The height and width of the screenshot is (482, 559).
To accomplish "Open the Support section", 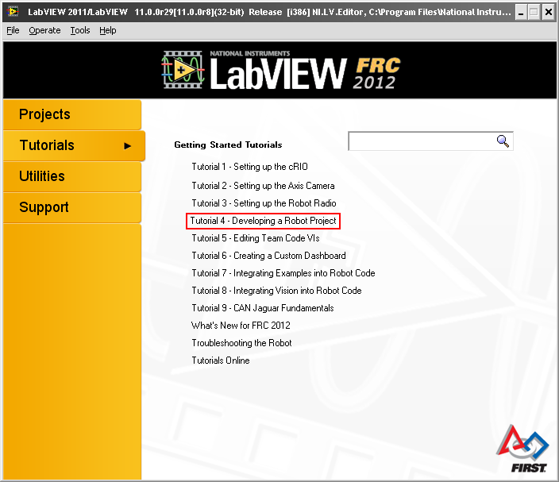I will click(72, 207).
